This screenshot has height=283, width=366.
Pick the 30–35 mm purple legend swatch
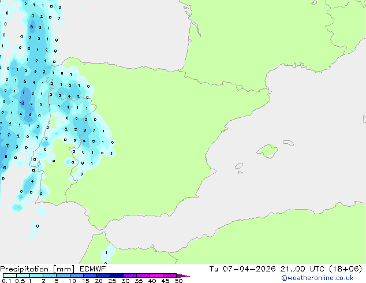coord(129,275)
